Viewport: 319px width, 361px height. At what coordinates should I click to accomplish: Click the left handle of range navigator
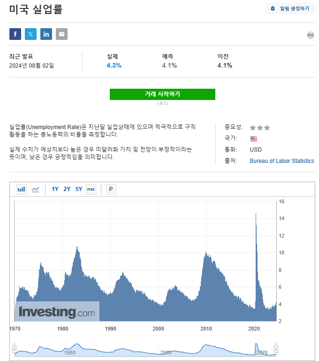click(15, 349)
